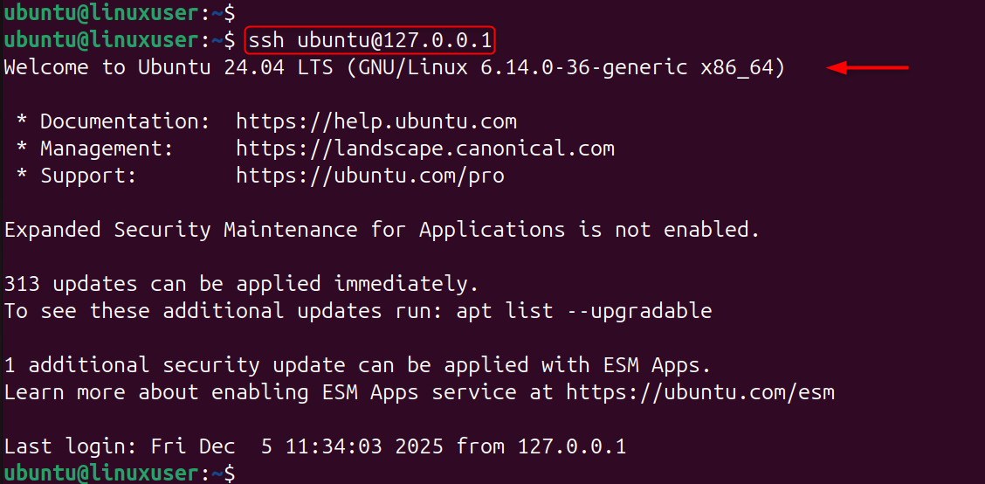
Task: Click the "Support:" label
Action: click(88, 176)
